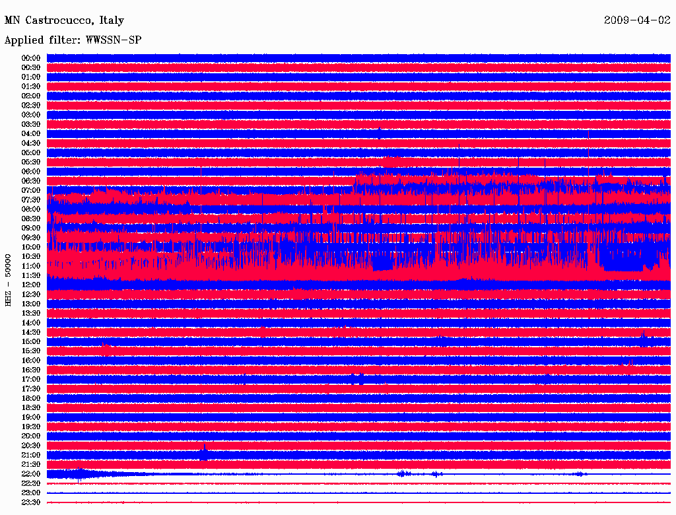Click the 21:30 time label
The image size is (676, 515).
[x=31, y=465]
